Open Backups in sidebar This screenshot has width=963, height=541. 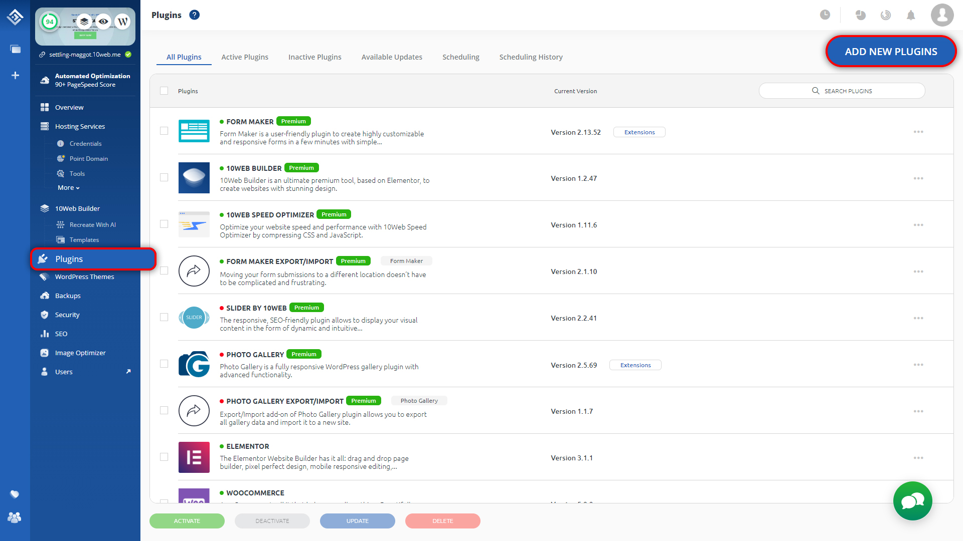click(68, 296)
